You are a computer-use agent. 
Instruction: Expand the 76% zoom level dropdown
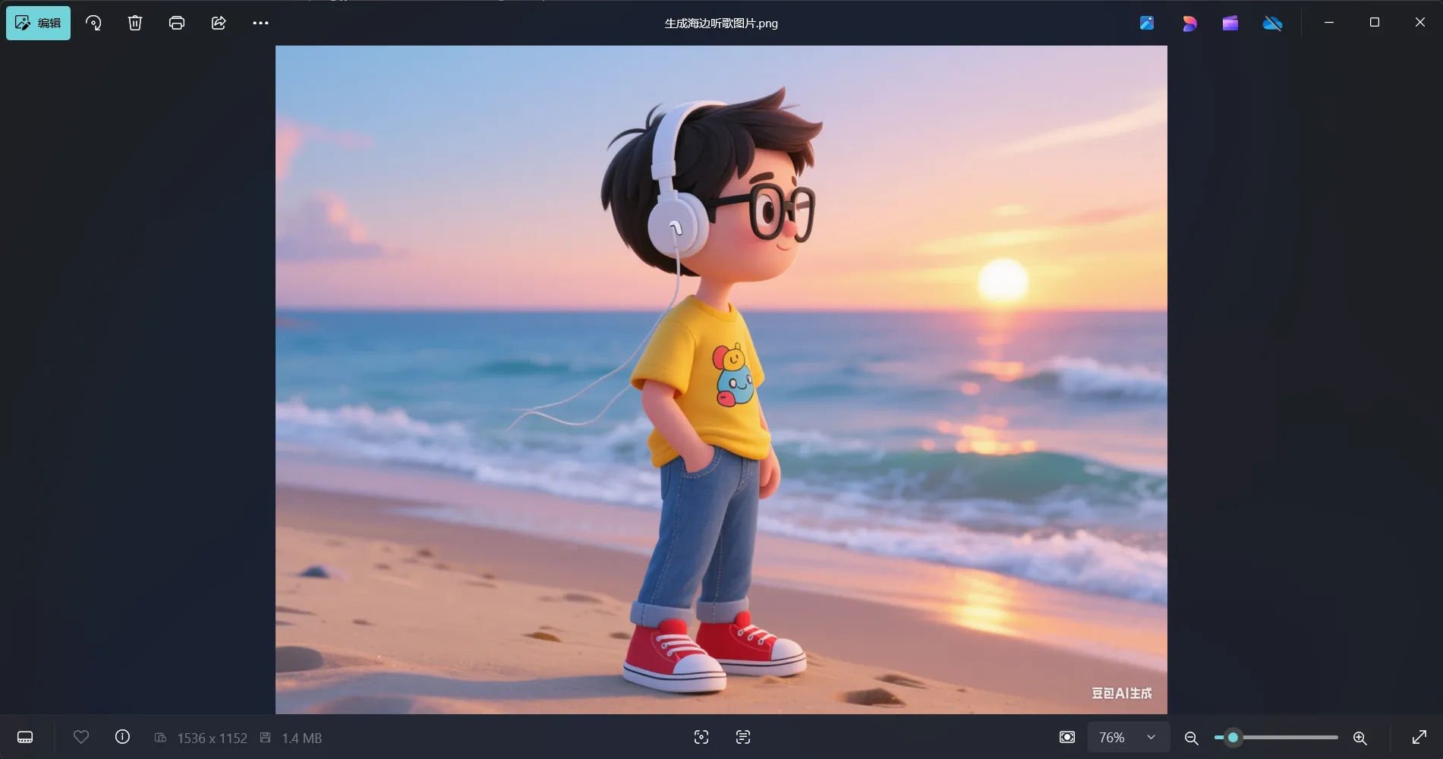click(x=1129, y=737)
